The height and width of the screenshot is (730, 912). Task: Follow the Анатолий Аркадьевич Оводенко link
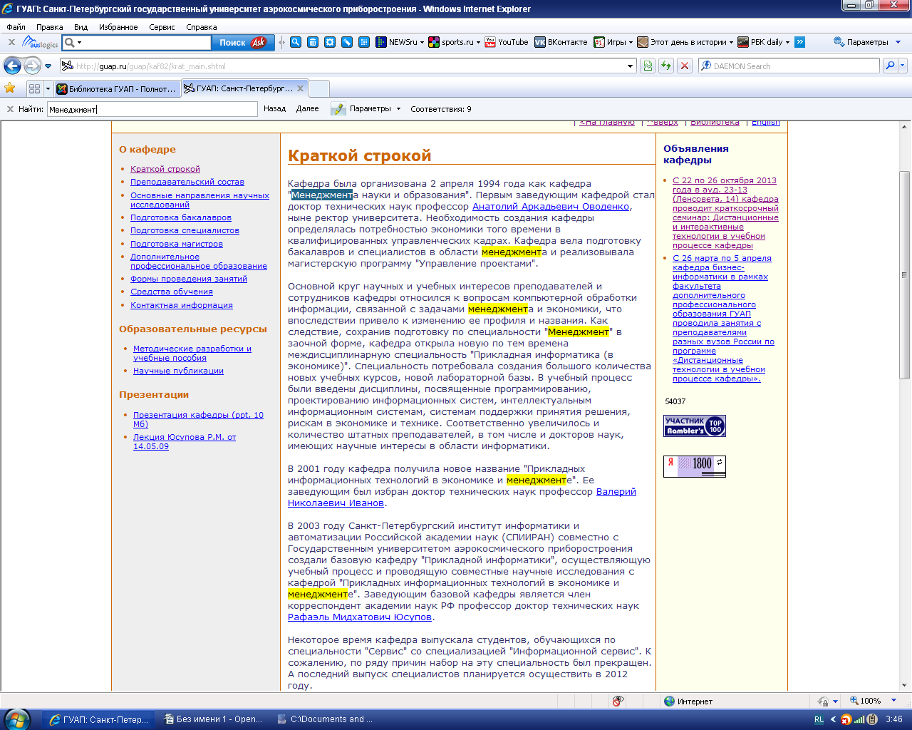(551, 207)
